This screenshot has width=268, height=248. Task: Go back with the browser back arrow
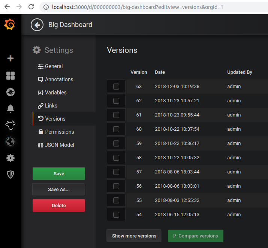[x=7, y=7]
